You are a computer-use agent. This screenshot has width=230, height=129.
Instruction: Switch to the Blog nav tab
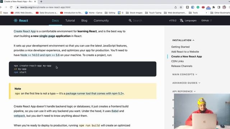[x=84, y=20]
